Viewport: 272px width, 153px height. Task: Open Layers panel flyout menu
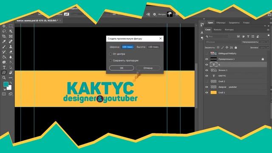(x=268, y=30)
